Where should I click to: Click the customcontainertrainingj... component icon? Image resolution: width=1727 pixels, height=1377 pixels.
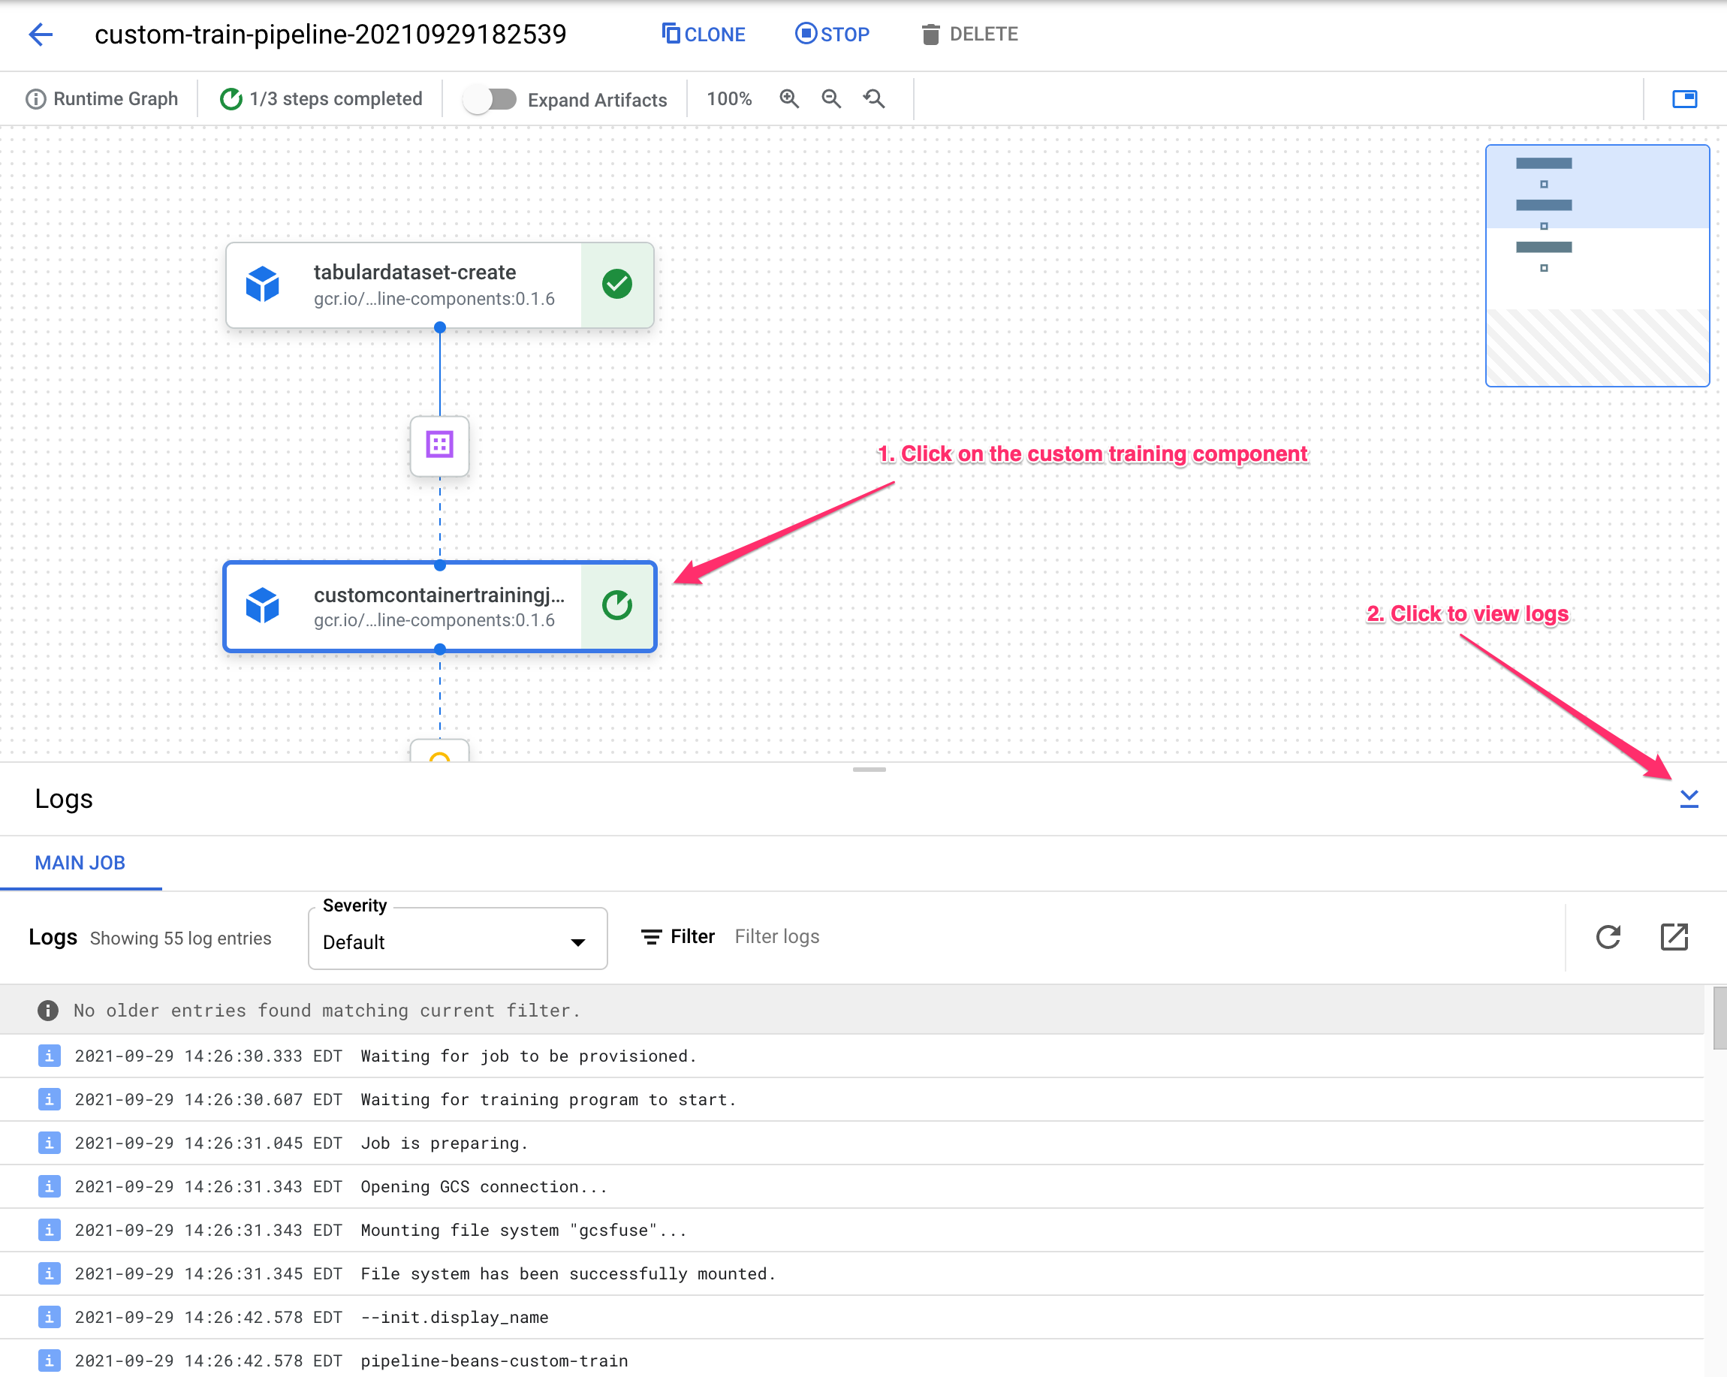pos(267,606)
